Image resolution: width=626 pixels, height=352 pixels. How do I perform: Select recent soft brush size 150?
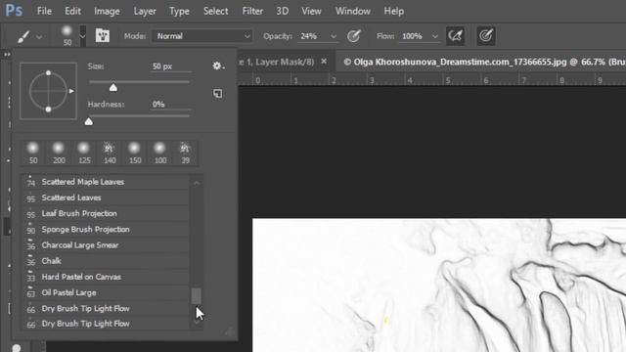[x=135, y=153]
